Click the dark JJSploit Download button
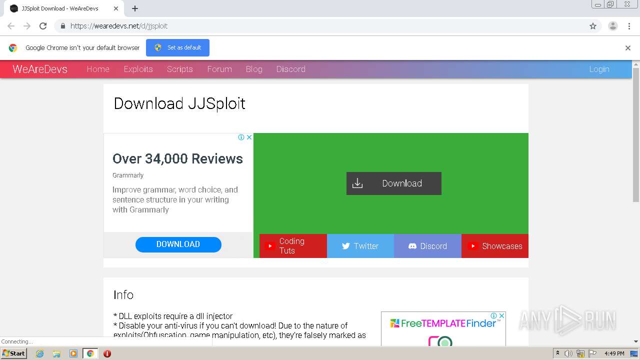Image resolution: width=640 pixels, height=360 pixels. pos(394,183)
